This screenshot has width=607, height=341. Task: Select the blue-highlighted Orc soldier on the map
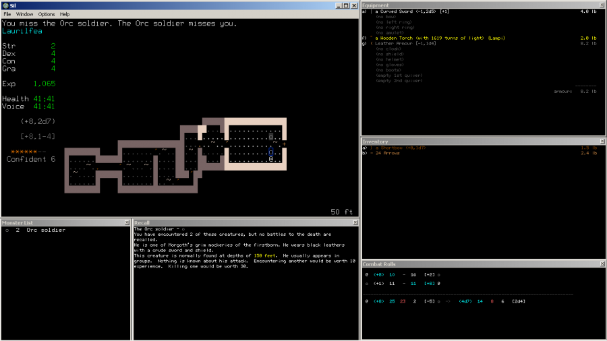pyautogui.click(x=271, y=152)
